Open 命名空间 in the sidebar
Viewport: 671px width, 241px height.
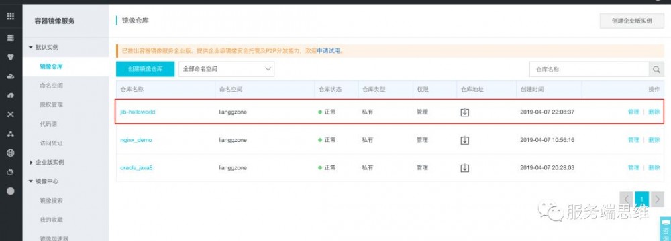(52, 86)
